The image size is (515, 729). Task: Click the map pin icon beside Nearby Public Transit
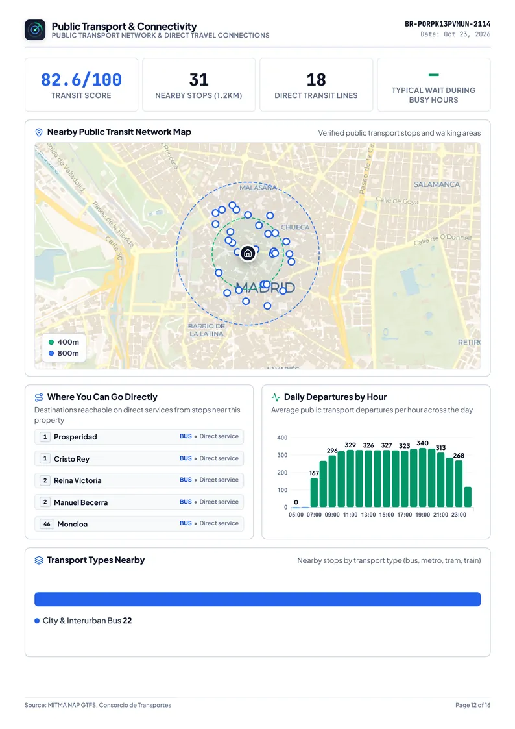(39, 132)
